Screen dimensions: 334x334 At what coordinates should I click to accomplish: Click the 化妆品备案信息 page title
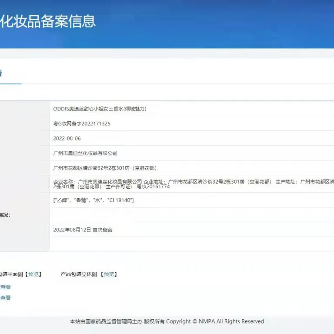(48, 21)
